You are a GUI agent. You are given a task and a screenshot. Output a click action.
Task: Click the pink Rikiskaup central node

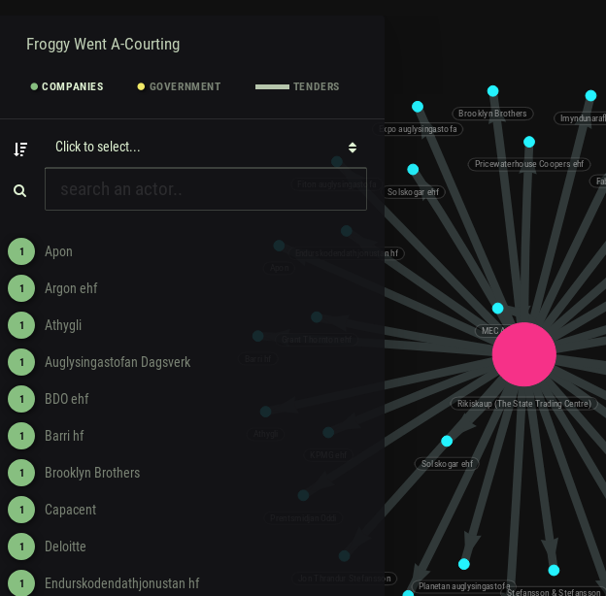[x=524, y=354]
